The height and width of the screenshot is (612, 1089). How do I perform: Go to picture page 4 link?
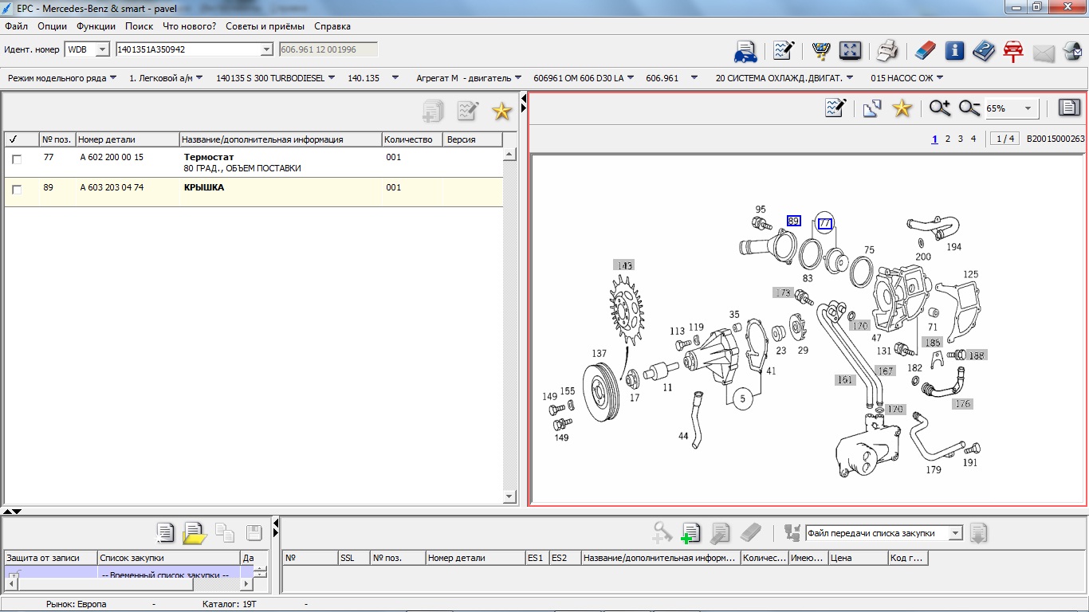pos(973,139)
